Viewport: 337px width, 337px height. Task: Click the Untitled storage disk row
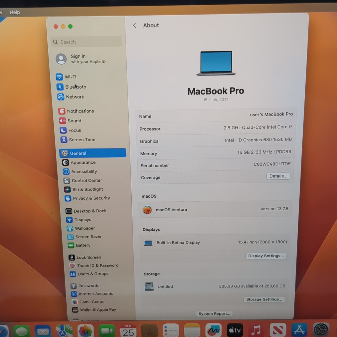tap(215, 286)
